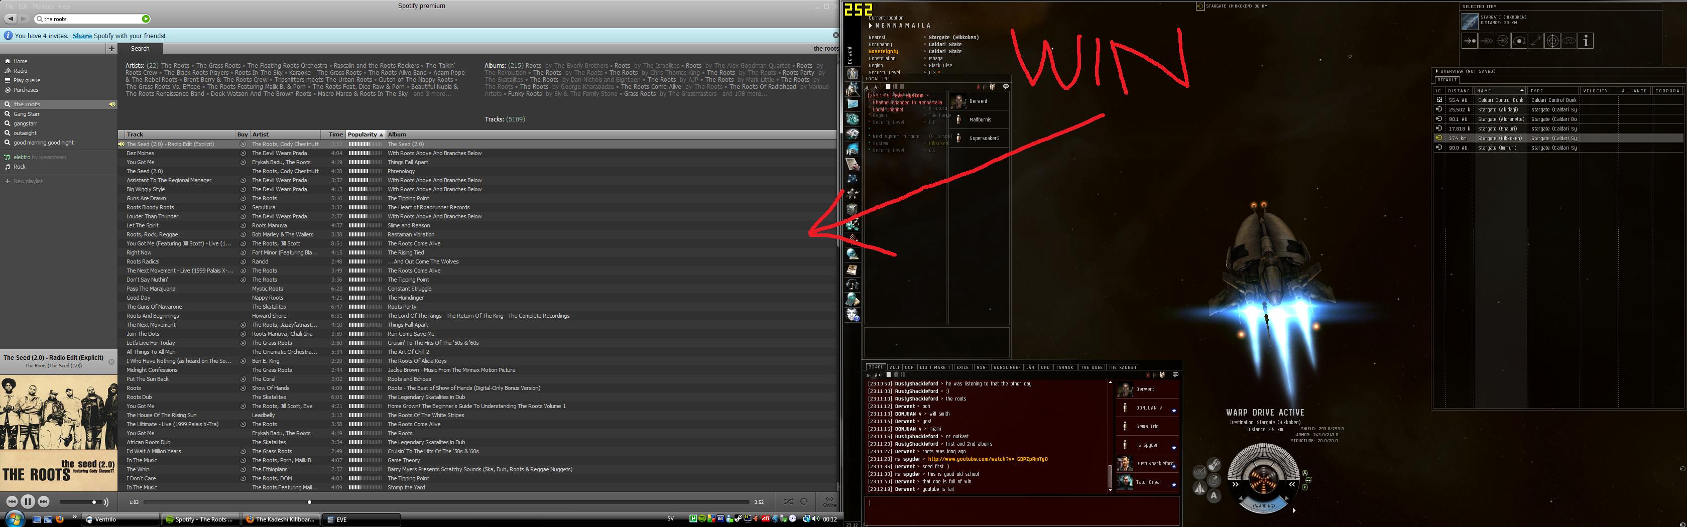Click the Album column header in Spotify
Image resolution: width=1687 pixels, height=527 pixels.
tap(611, 134)
